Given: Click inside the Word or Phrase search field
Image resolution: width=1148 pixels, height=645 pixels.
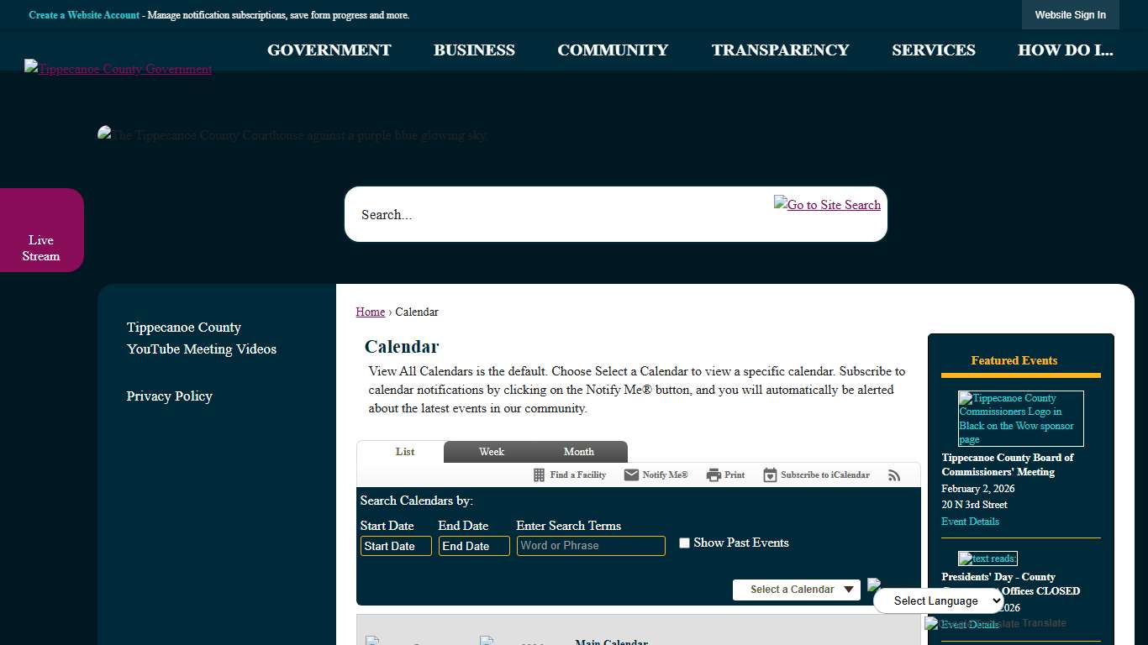Looking at the screenshot, I should (591, 546).
